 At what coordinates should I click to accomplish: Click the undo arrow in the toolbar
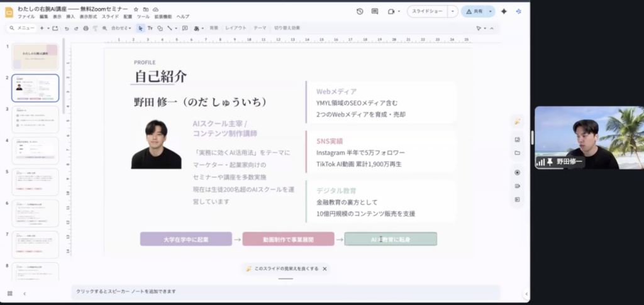tap(67, 28)
